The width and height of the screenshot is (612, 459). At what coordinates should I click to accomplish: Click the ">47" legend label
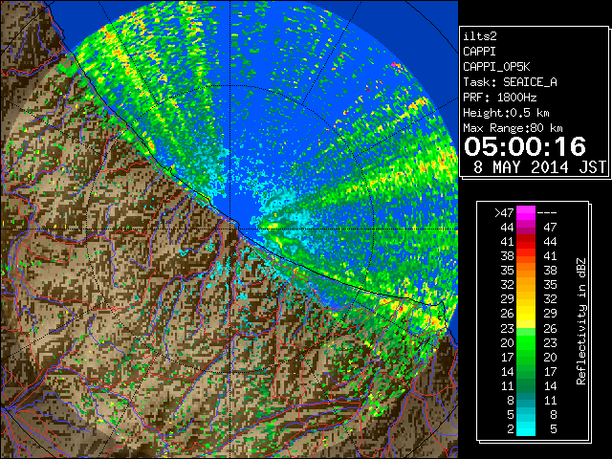tap(504, 212)
